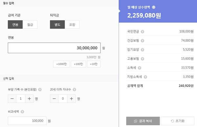Screen dimensions: 197x127
Task: Click the 지방소득세 3,350원 value
Action: (x=188, y=77)
